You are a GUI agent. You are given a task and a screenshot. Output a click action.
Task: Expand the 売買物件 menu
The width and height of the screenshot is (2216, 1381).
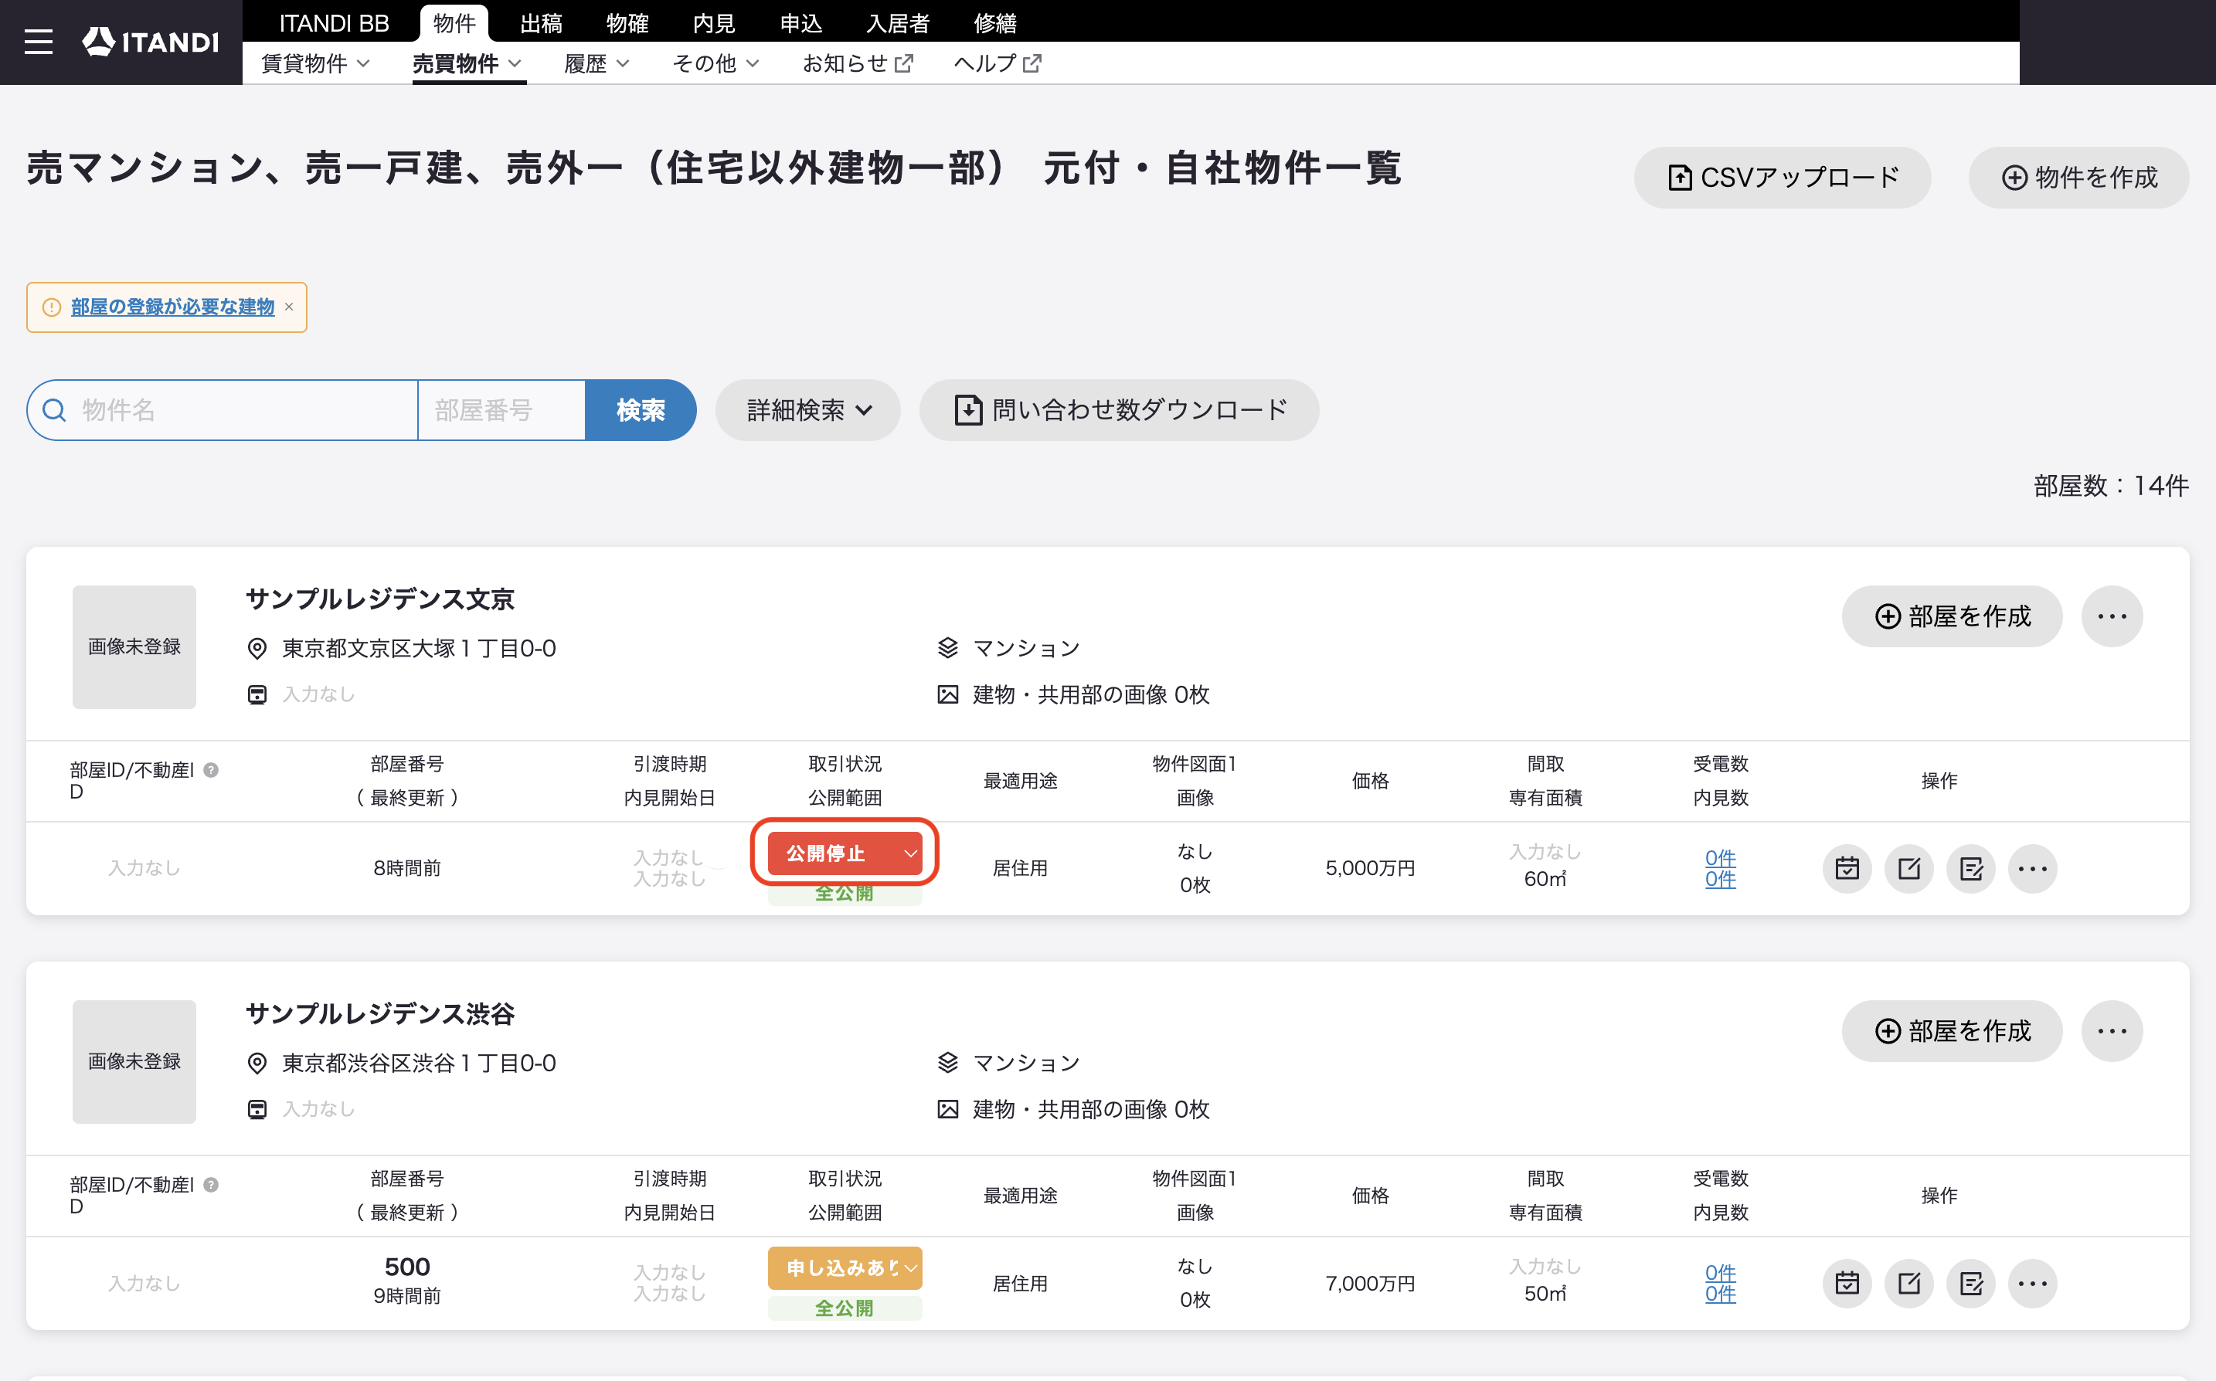coord(467,64)
